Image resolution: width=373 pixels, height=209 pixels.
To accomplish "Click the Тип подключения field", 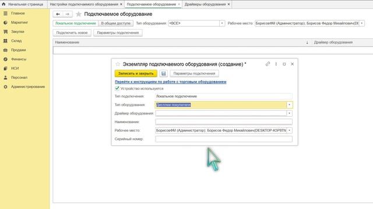I will click(x=224, y=96).
